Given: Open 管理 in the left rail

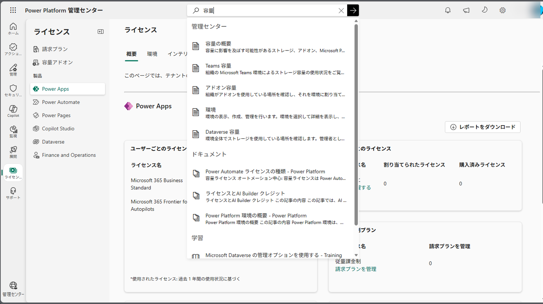Looking at the screenshot, I should [x=13, y=70].
